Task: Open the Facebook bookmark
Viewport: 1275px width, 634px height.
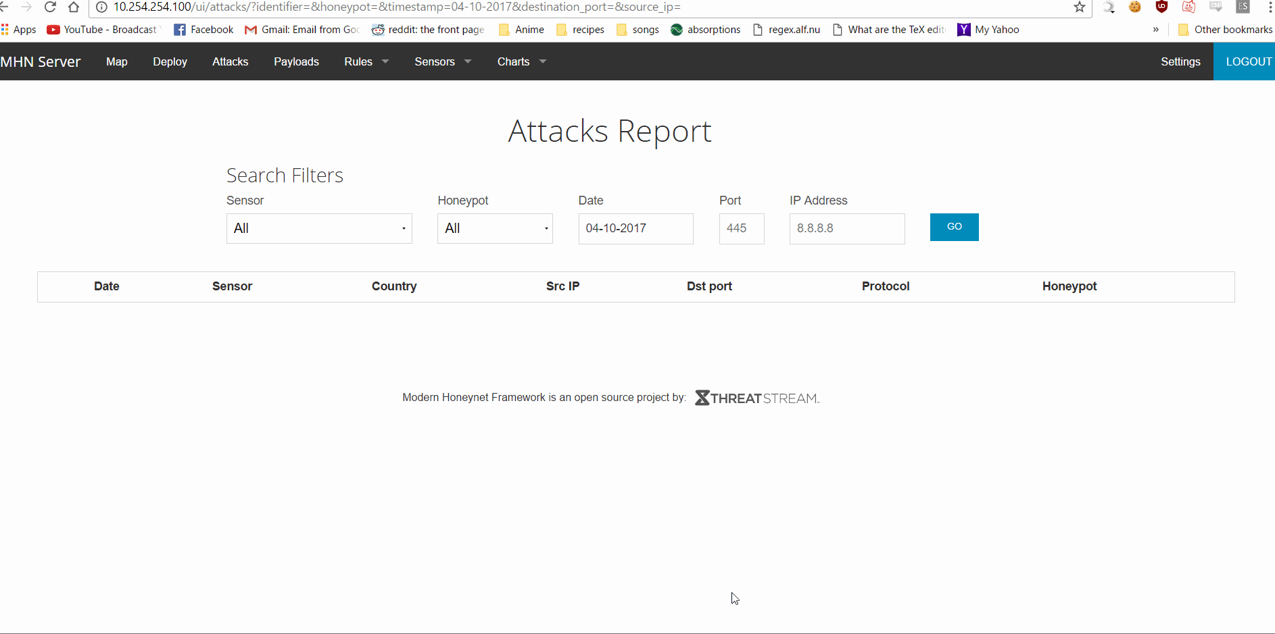Action: pos(203,30)
